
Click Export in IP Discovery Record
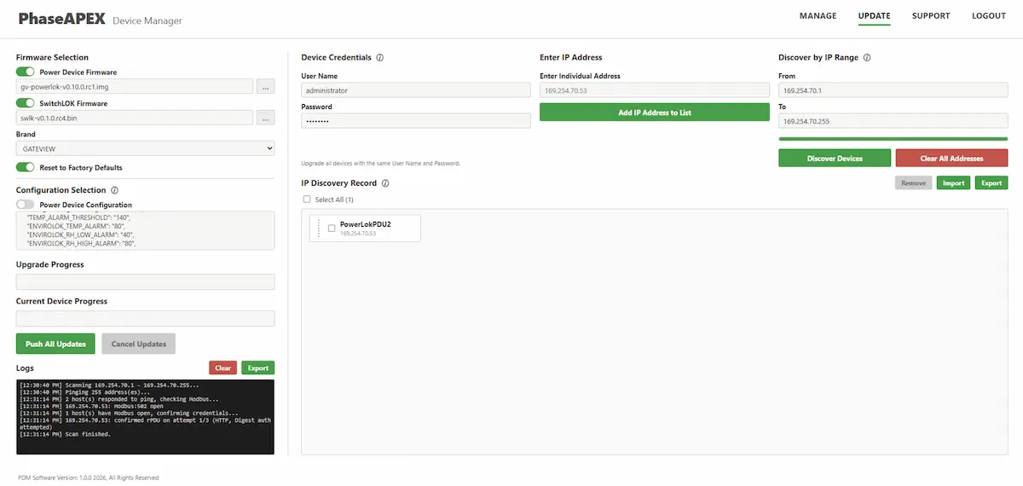pyautogui.click(x=991, y=182)
